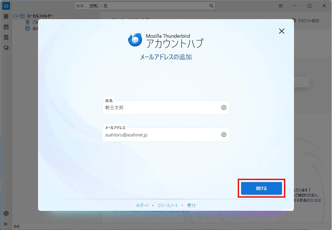Click the network status indicator at bottom left
332x230 pixels.
point(16,226)
